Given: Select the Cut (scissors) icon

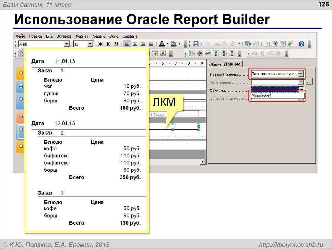Looking at the screenshot, I should click(x=218, y=44).
